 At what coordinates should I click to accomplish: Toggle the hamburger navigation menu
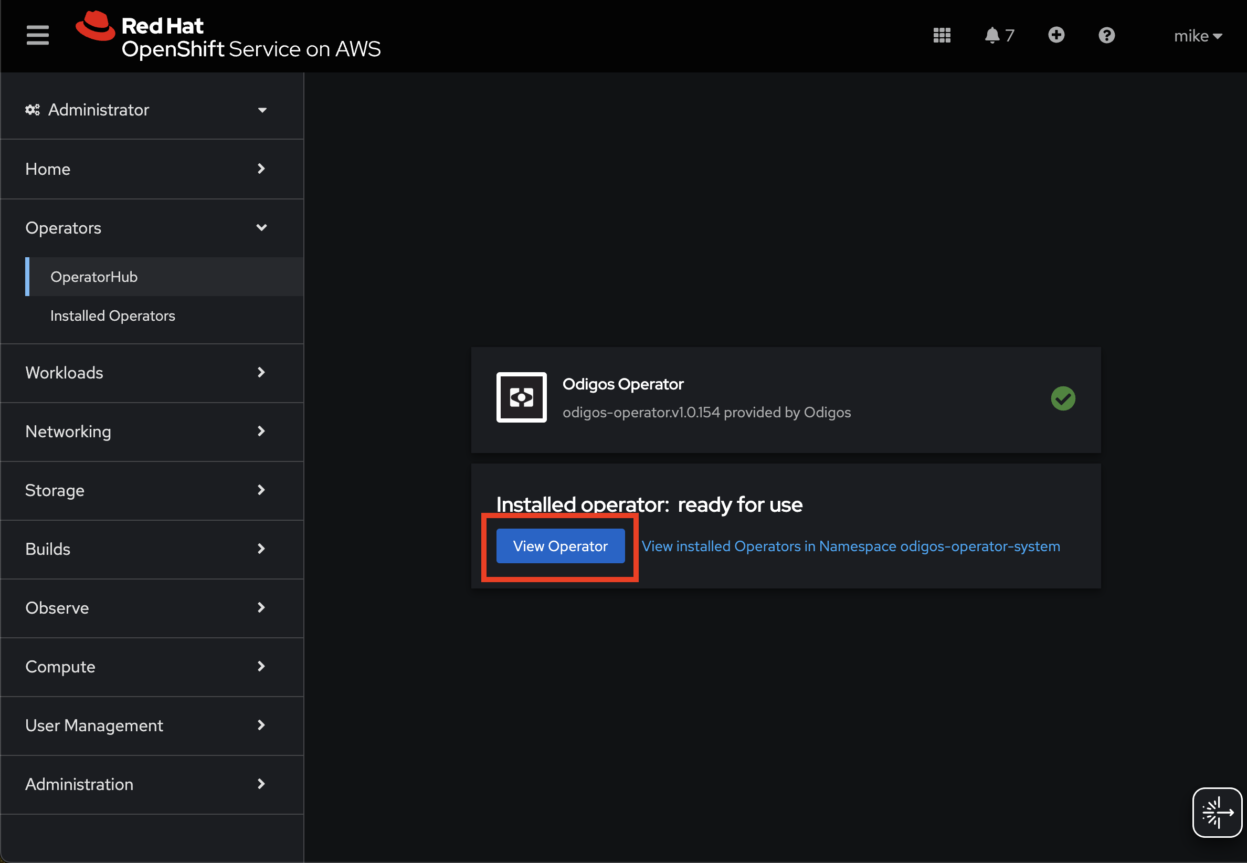pyautogui.click(x=37, y=36)
